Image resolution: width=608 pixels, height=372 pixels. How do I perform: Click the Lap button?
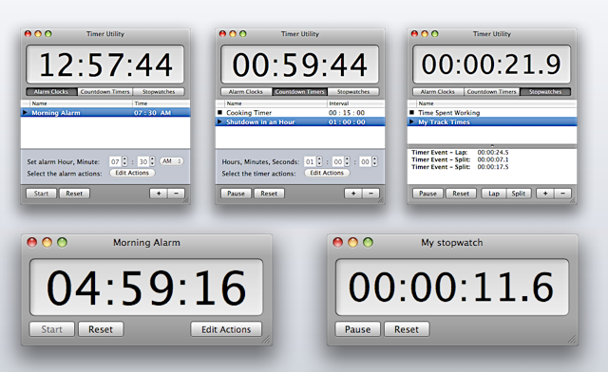pos(494,194)
